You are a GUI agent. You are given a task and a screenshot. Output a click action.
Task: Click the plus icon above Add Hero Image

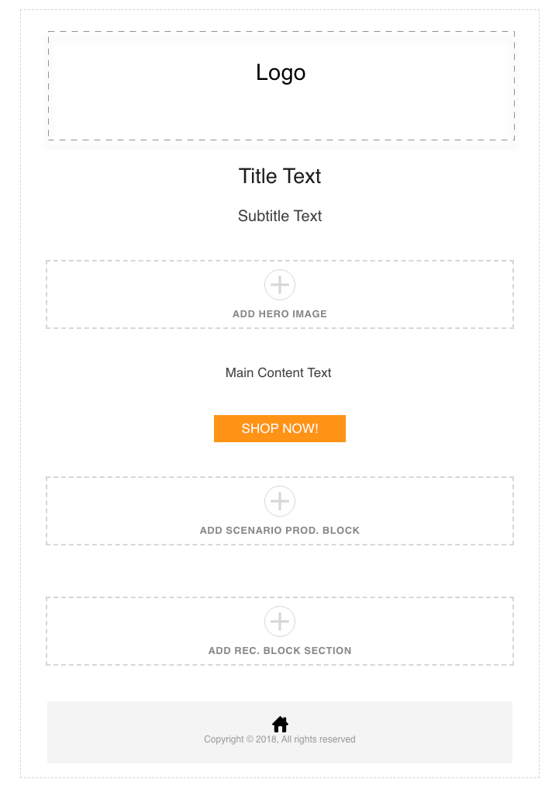(280, 285)
